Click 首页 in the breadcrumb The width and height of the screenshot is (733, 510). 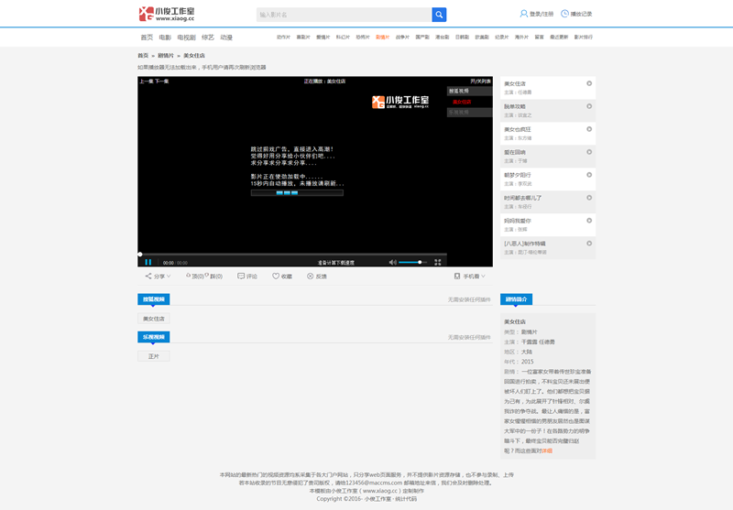pyautogui.click(x=143, y=56)
